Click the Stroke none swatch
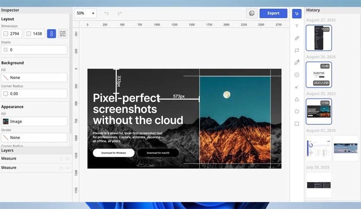Image resolution: width=361 pixels, height=209 pixels. click(6, 137)
